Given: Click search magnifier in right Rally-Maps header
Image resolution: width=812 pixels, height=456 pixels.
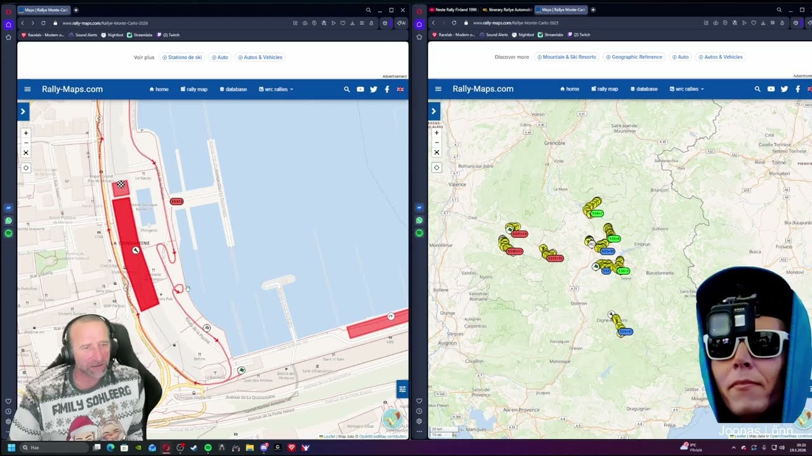Looking at the screenshot, I should [x=757, y=89].
